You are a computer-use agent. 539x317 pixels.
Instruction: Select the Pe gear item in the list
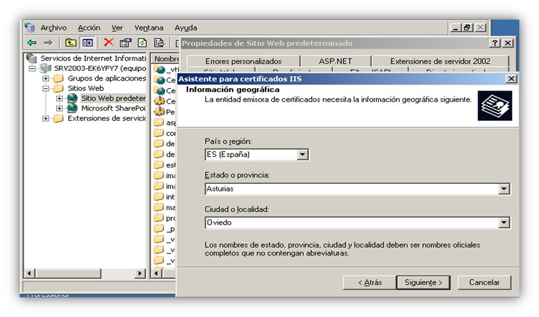(165, 112)
